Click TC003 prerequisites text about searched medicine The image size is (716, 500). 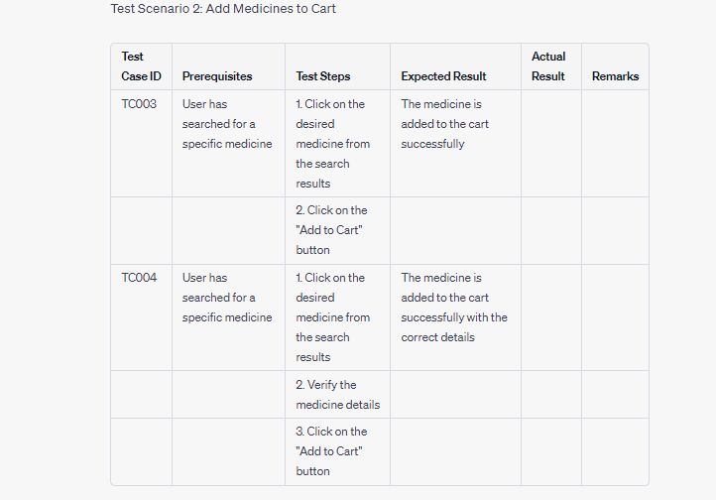pos(227,124)
